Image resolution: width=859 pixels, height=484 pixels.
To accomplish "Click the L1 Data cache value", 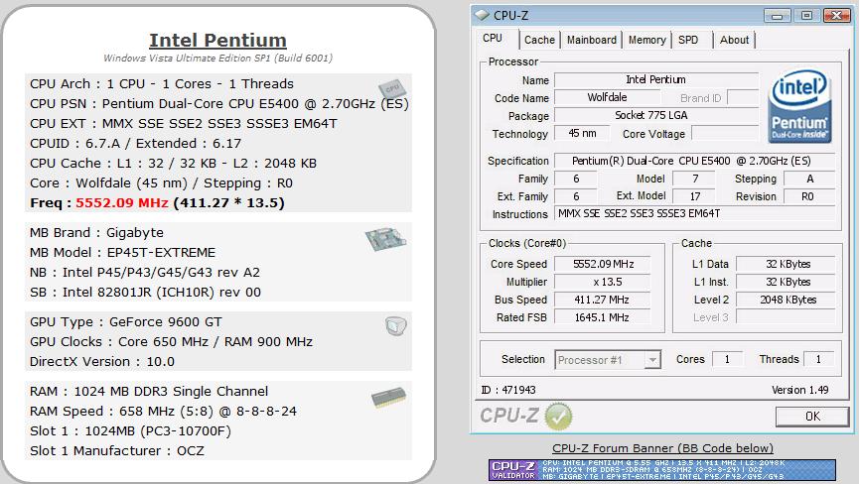I will click(786, 264).
